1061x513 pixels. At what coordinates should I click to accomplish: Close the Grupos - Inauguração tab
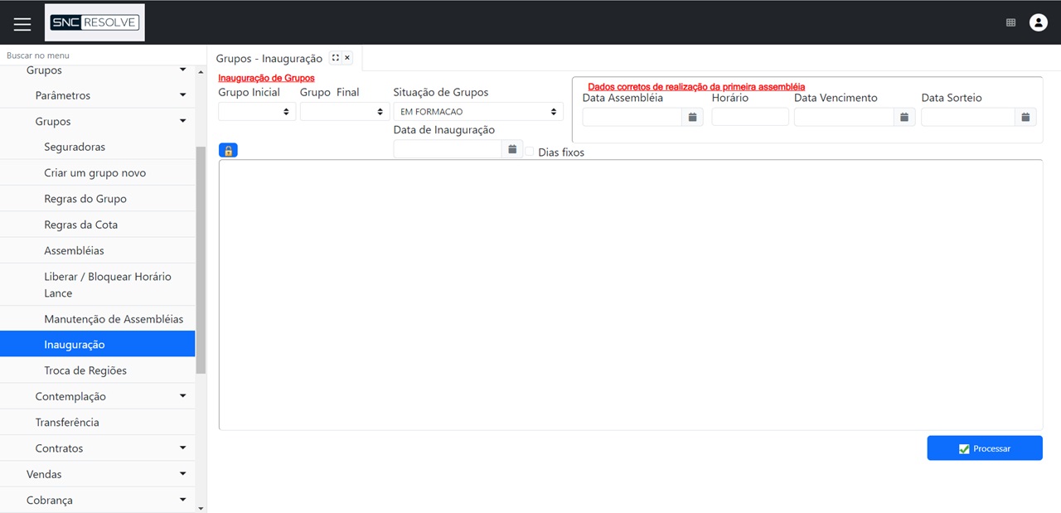(x=347, y=58)
